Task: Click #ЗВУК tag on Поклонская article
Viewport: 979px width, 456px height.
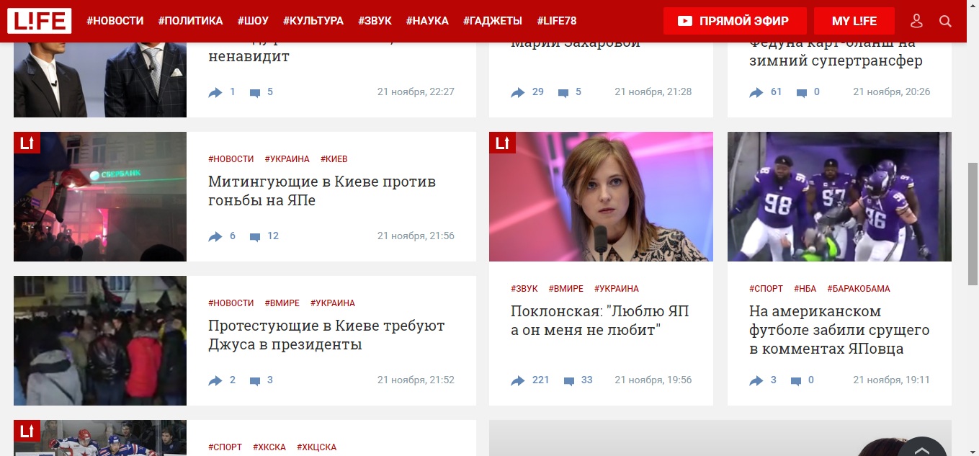Action: click(x=524, y=289)
